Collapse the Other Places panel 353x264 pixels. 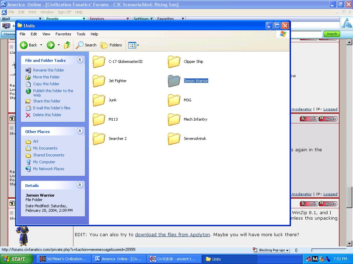pyautogui.click(x=80, y=131)
